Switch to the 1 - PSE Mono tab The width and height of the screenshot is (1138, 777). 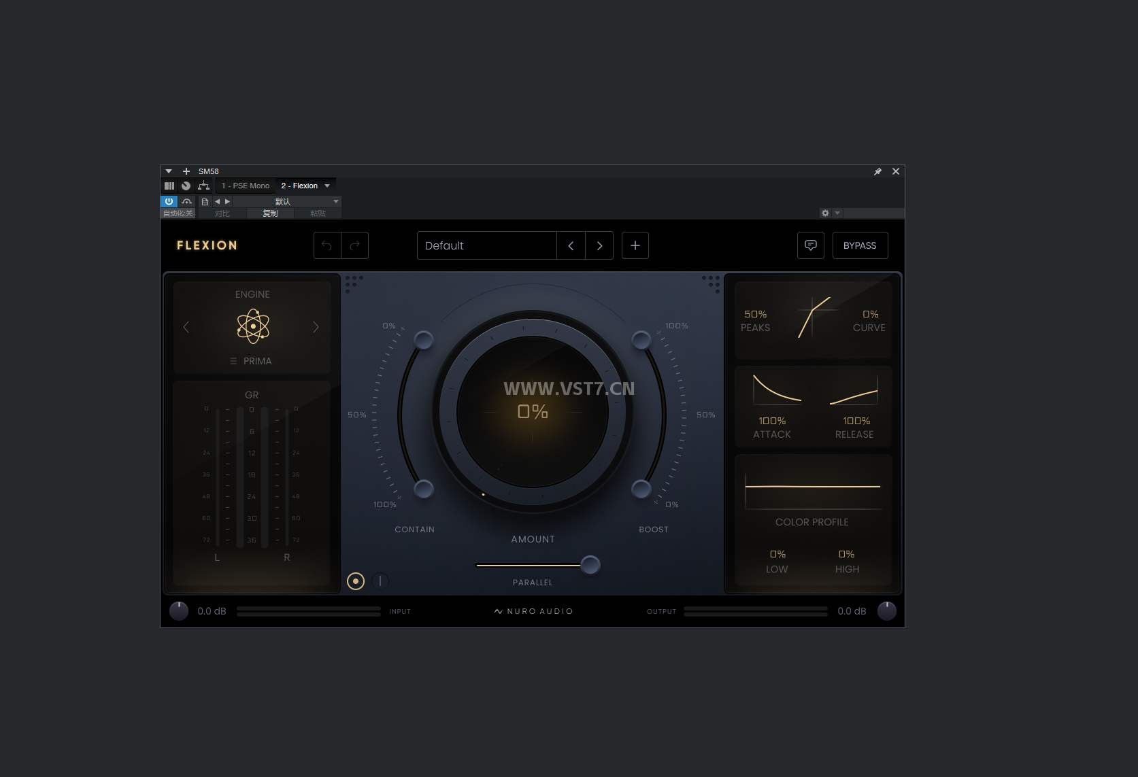(246, 186)
